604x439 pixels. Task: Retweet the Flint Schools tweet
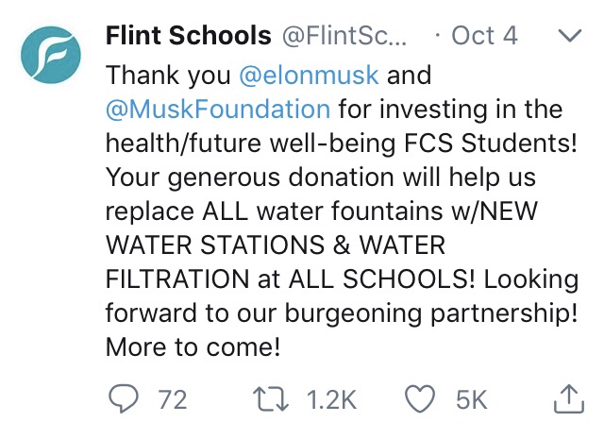tap(278, 399)
